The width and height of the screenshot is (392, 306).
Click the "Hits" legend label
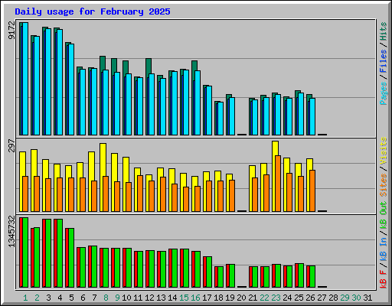(384, 31)
